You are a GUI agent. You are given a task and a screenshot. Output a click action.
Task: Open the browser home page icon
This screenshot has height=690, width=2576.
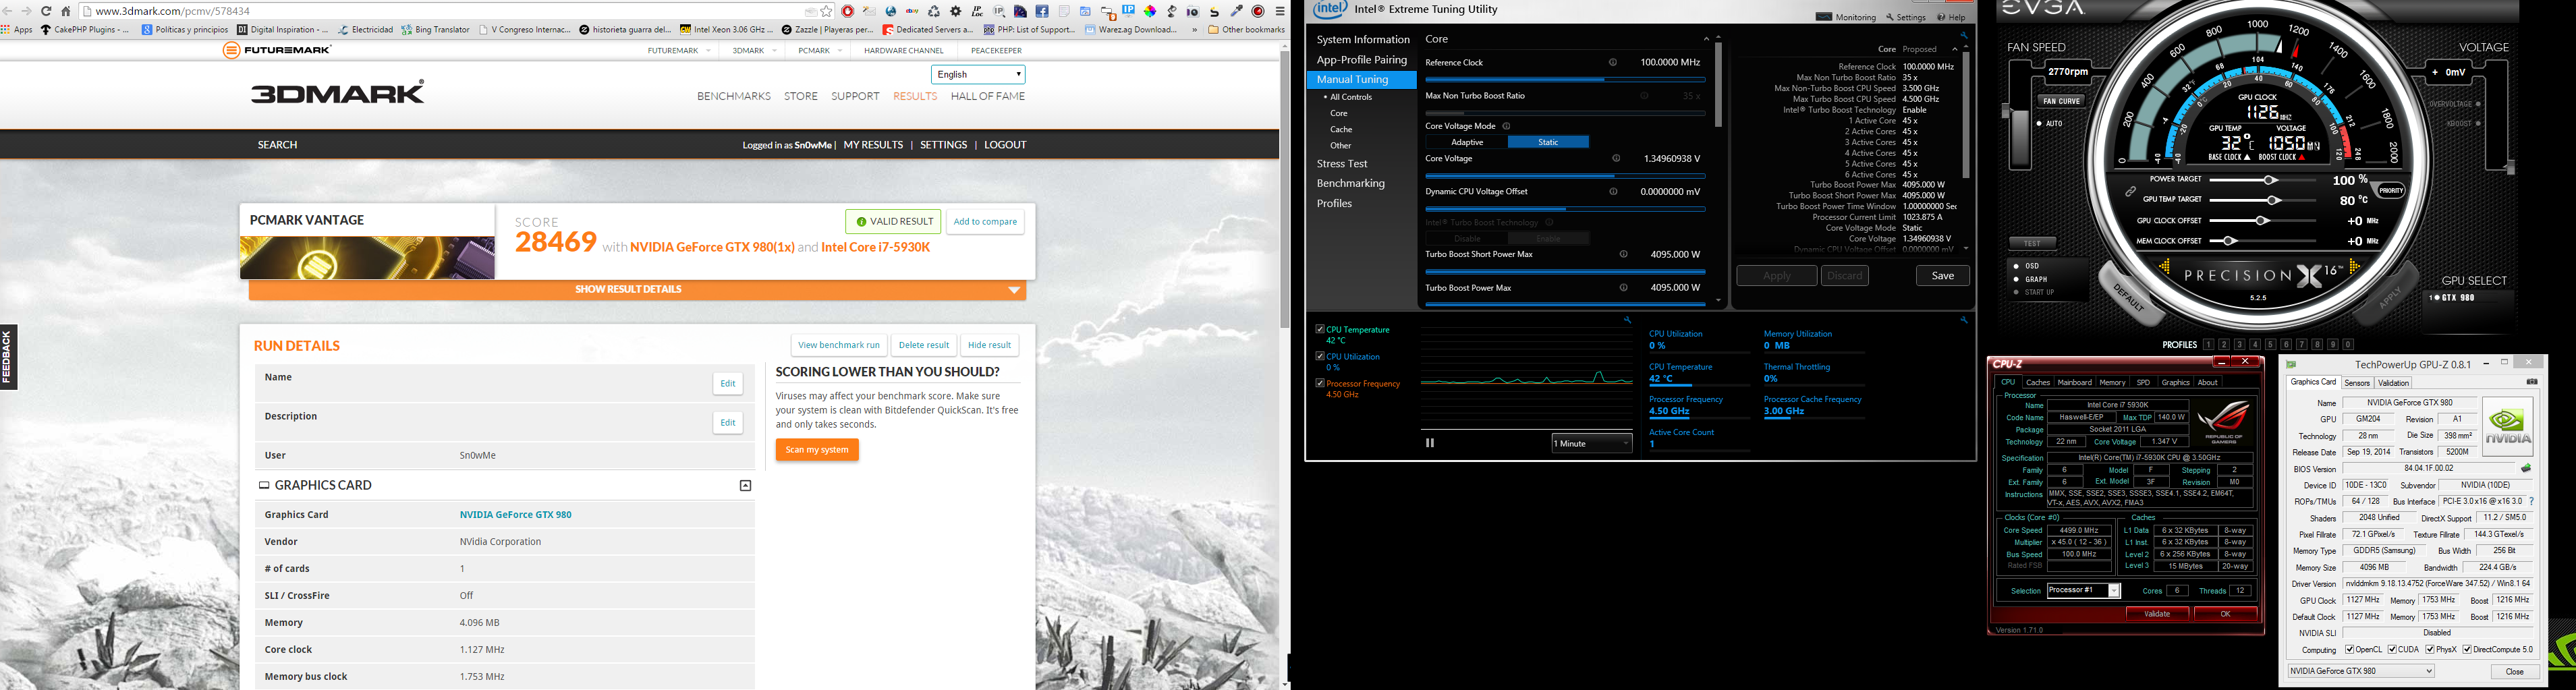[x=66, y=11]
